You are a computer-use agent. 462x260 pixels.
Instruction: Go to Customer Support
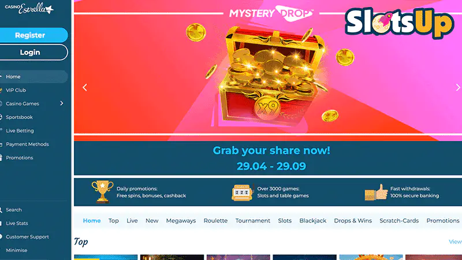tap(27, 237)
